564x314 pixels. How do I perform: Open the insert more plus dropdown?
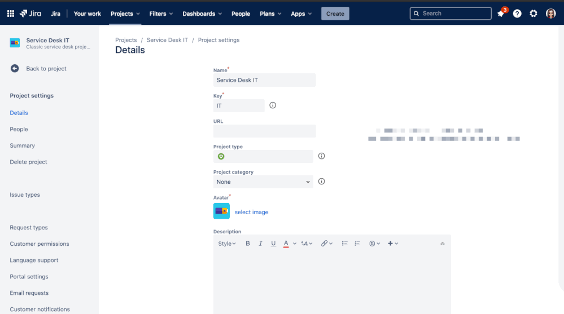tap(393, 244)
